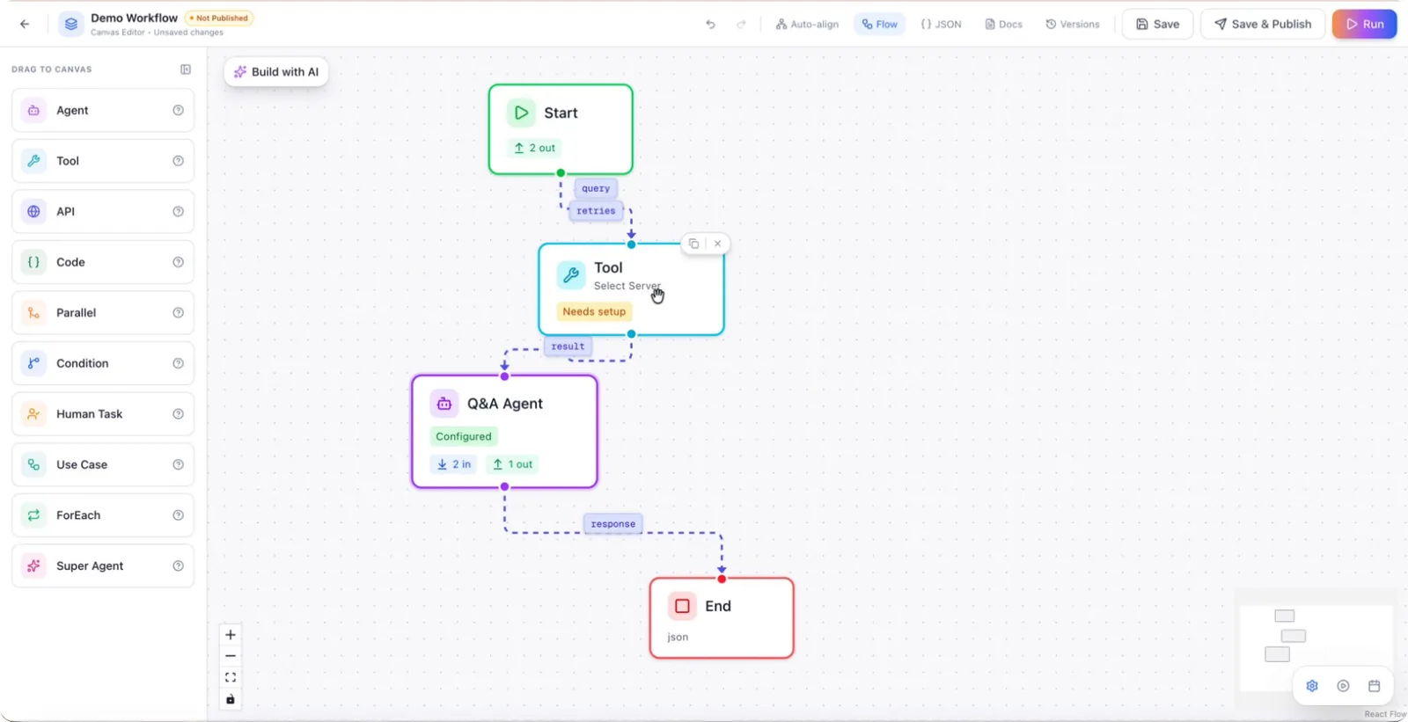Image resolution: width=1408 pixels, height=722 pixels.
Task: Open help for the API component
Action: click(179, 212)
